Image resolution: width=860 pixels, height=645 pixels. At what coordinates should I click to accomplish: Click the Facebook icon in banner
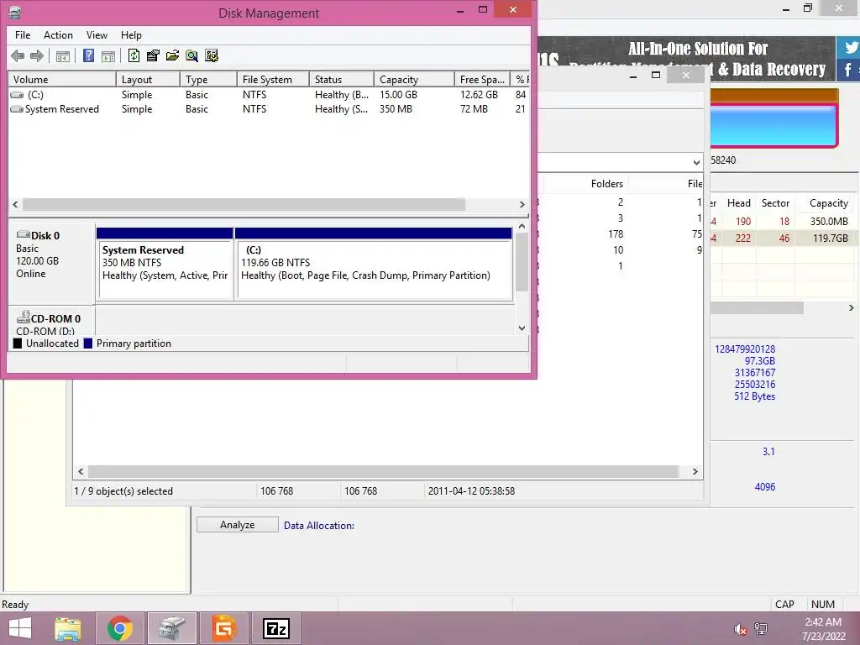tap(849, 71)
